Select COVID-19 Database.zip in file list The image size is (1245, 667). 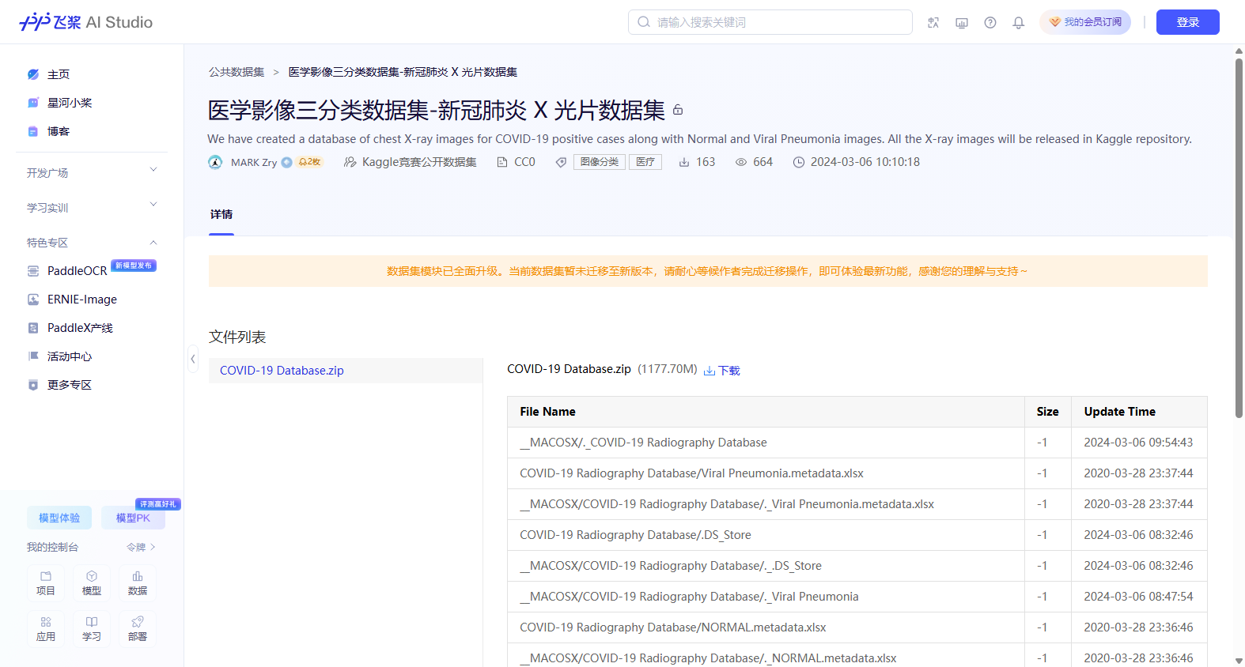click(346, 371)
